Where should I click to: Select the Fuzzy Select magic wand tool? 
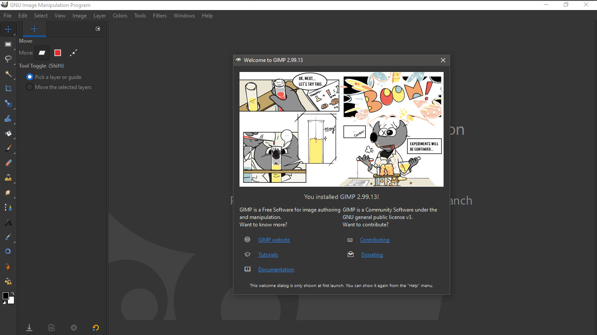8,74
